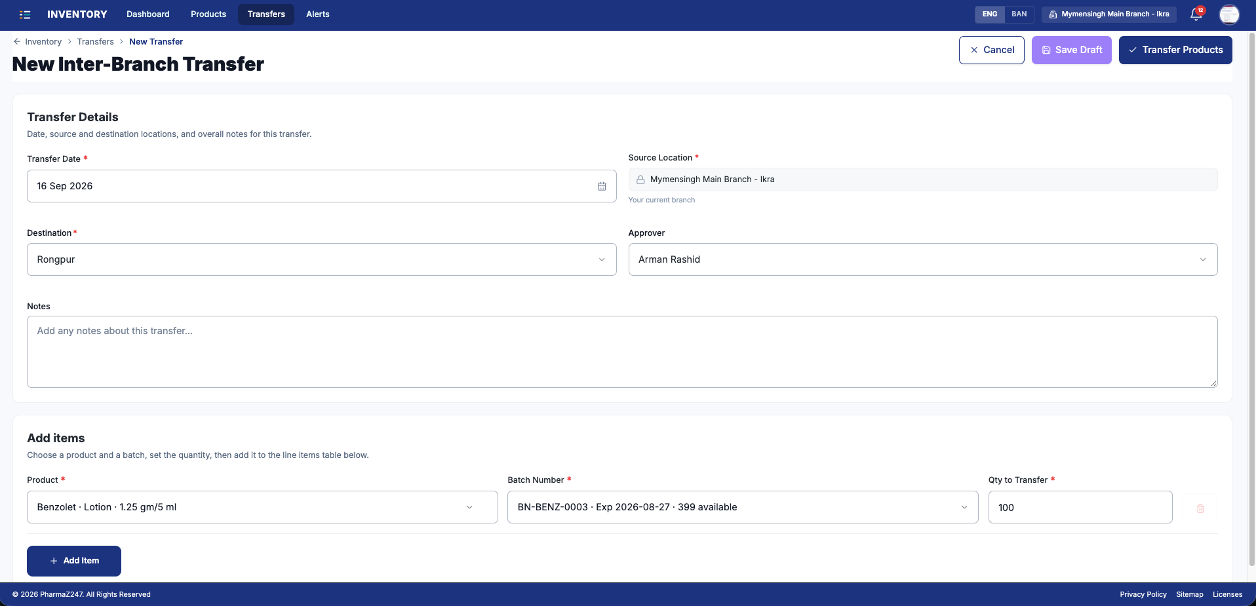Click the INVENTORY logo text
This screenshot has height=606, width=1256.
pyautogui.click(x=77, y=14)
